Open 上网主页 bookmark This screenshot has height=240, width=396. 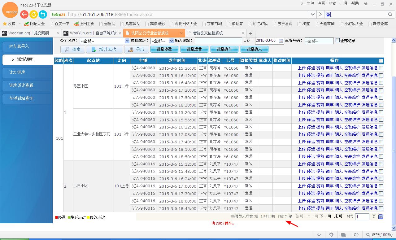(84, 24)
